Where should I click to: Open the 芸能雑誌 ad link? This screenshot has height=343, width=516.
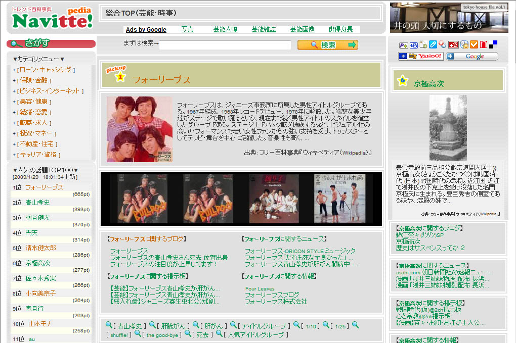264,29
